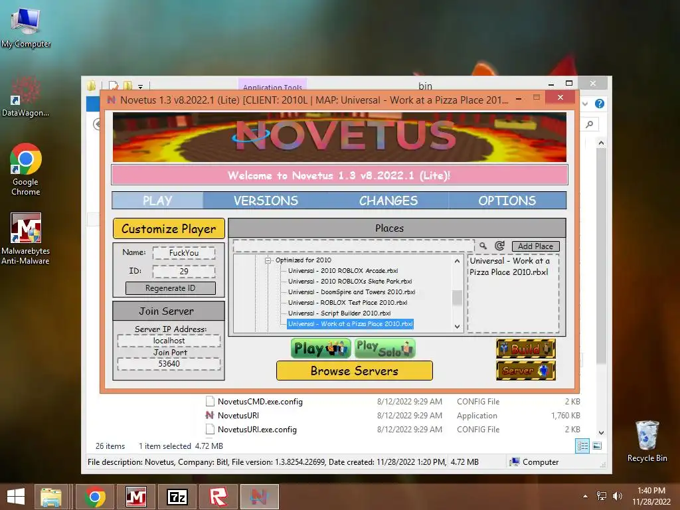Select 2010 ROBLOXs Skate Park.rbxl place
680x510 pixels.
(350, 282)
